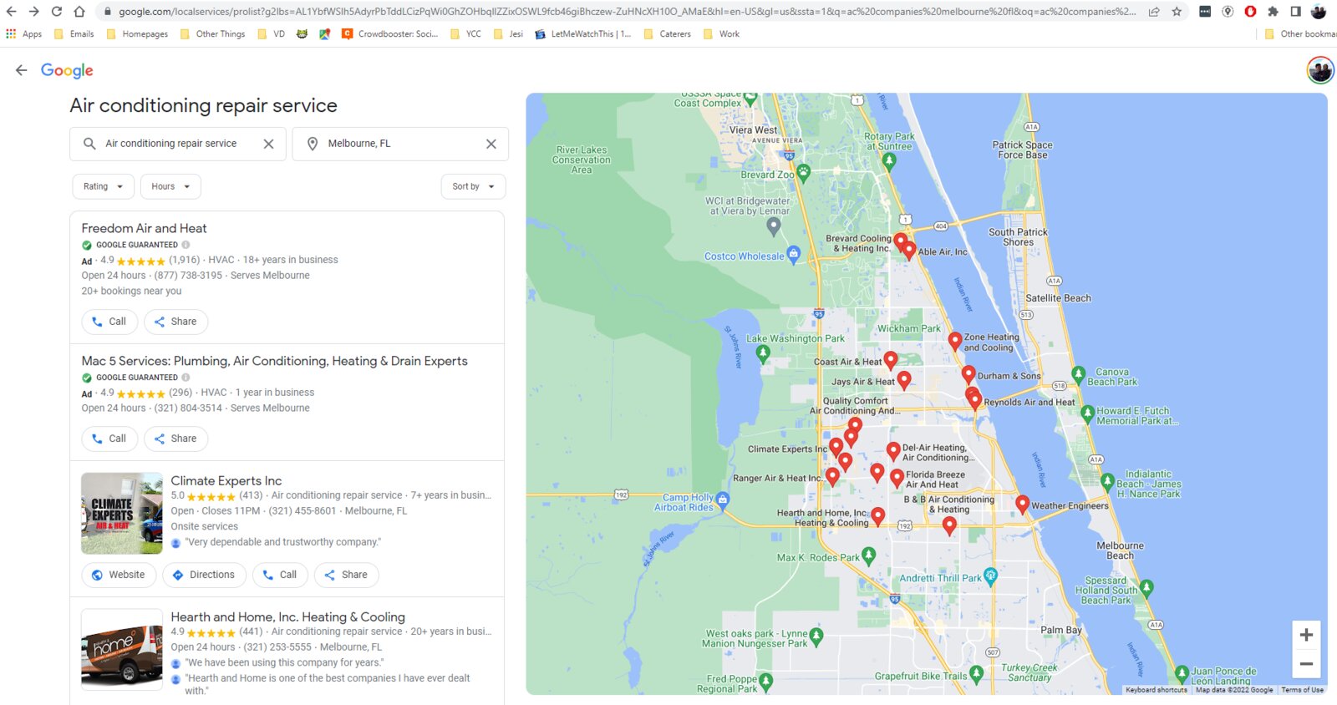Share the Freedom Air and Heat listing

tap(175, 322)
